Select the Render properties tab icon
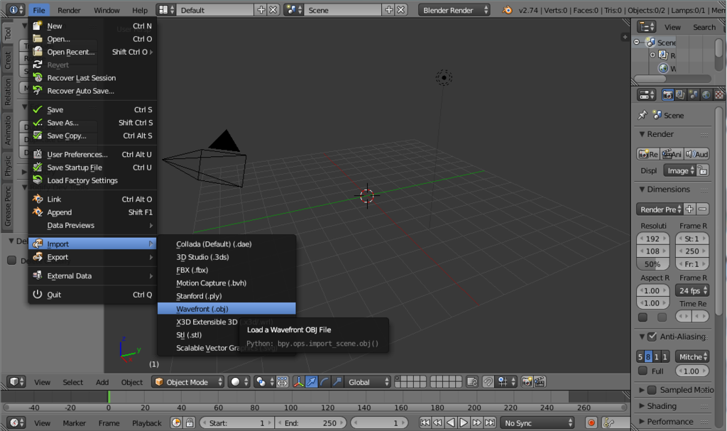Screen dimensions: 727x431 pos(667,94)
